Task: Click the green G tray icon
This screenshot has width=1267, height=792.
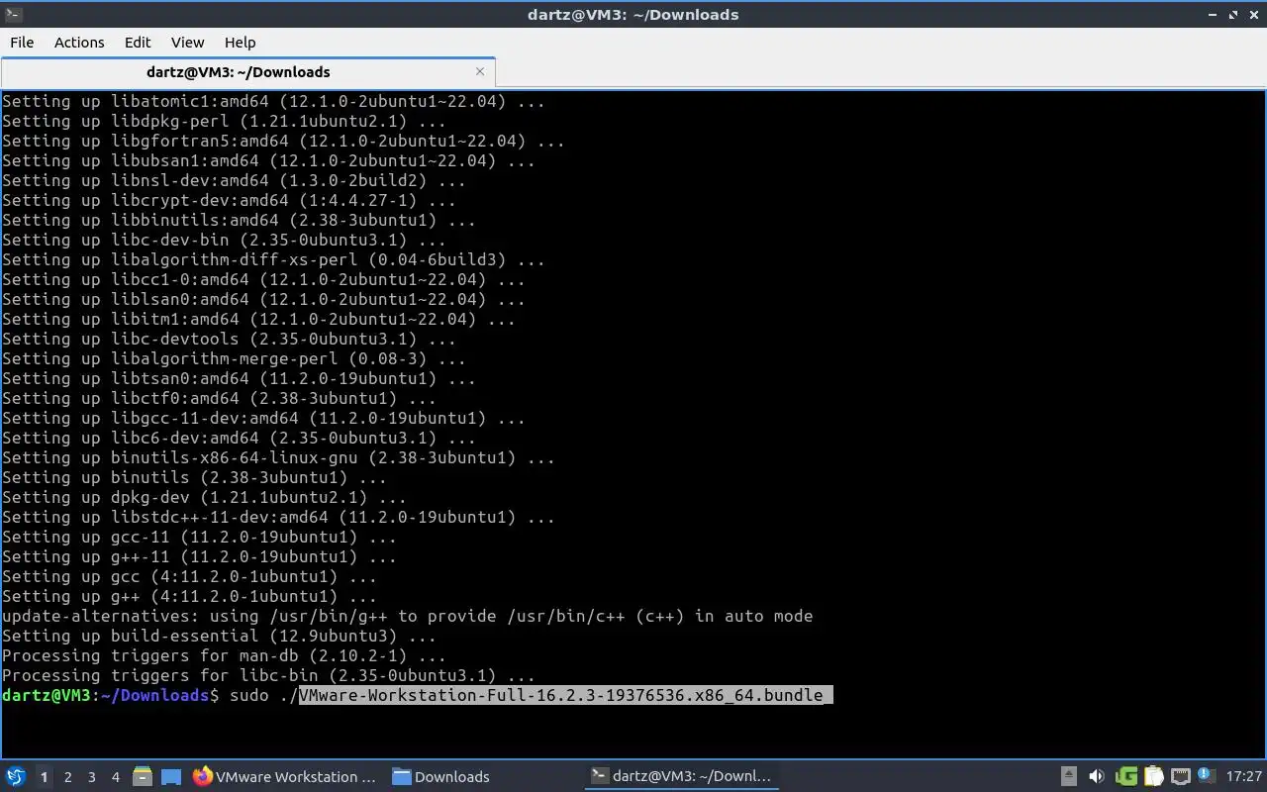Action: 1125,776
